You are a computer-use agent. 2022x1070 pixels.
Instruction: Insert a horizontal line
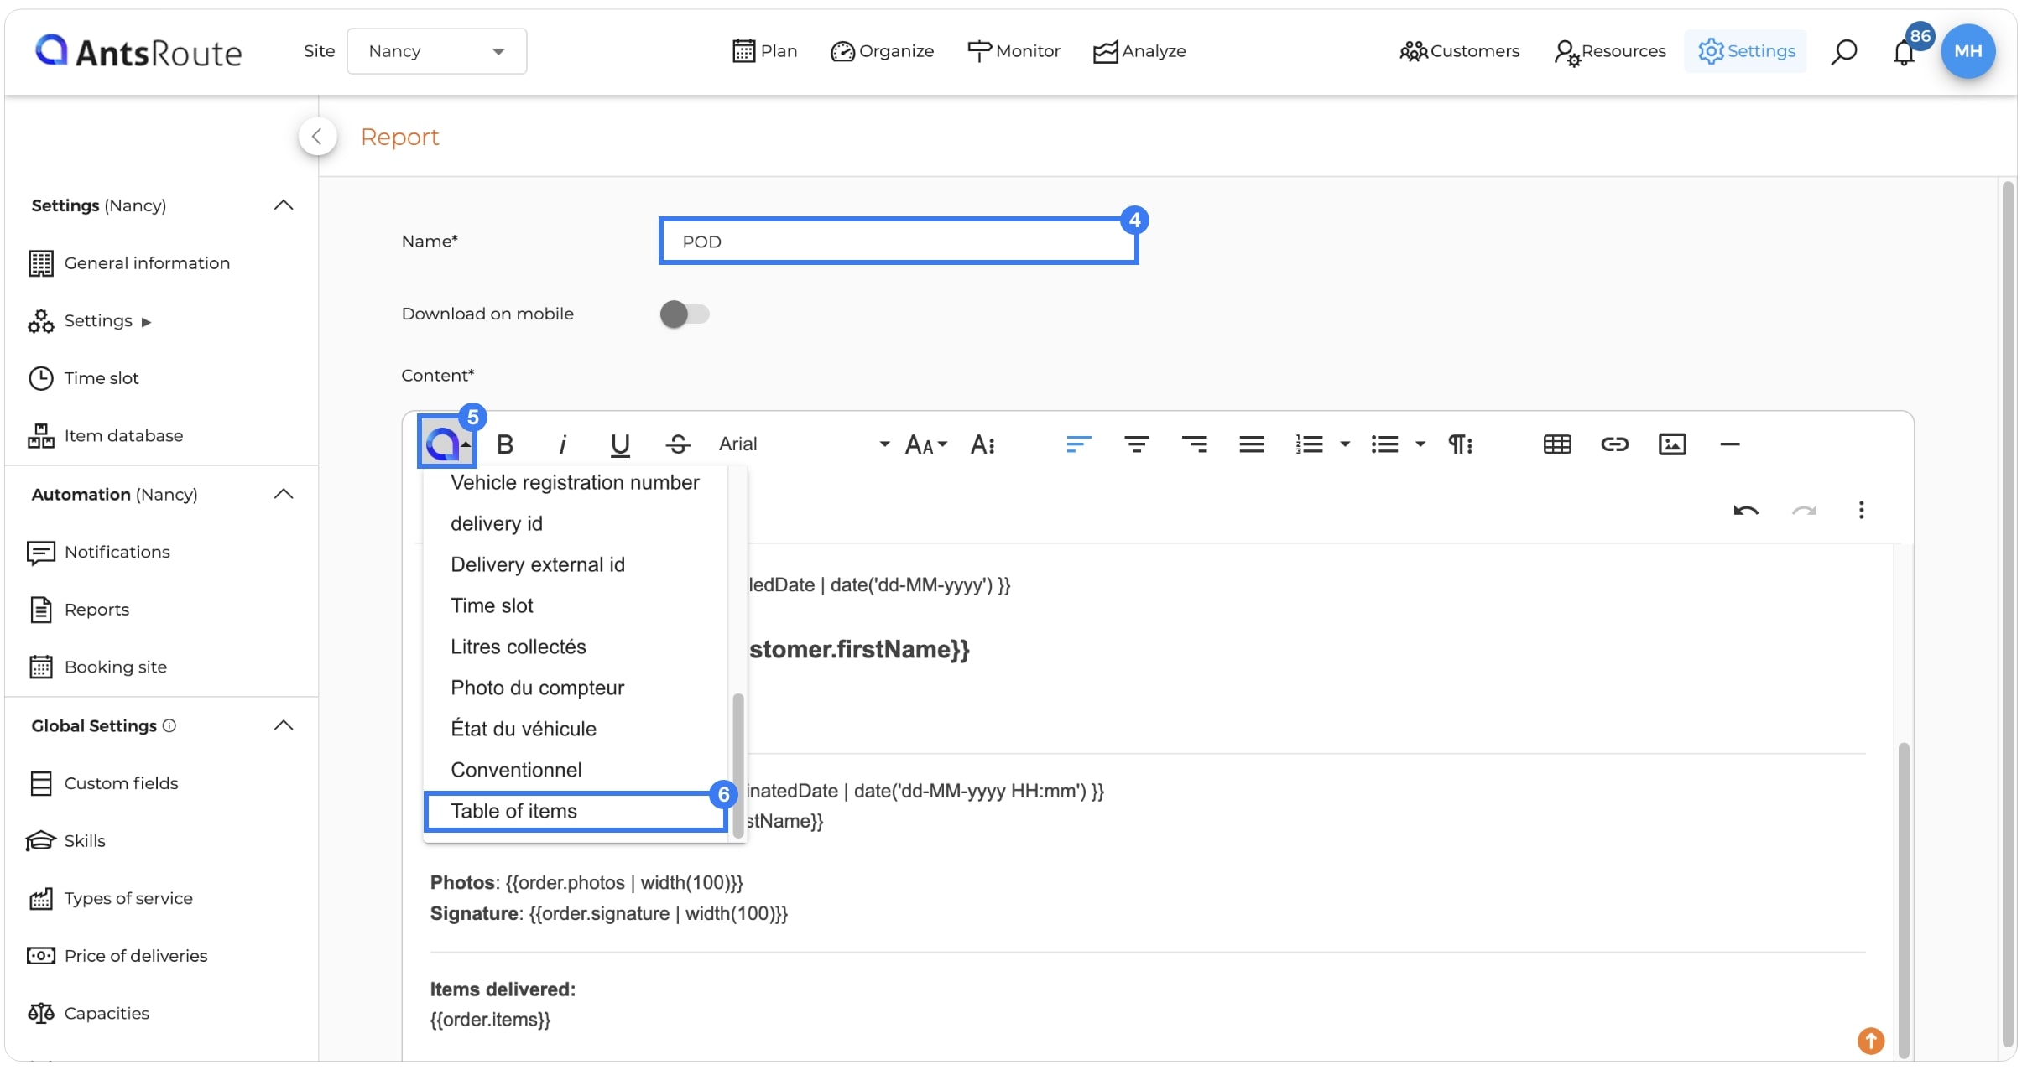1730,444
